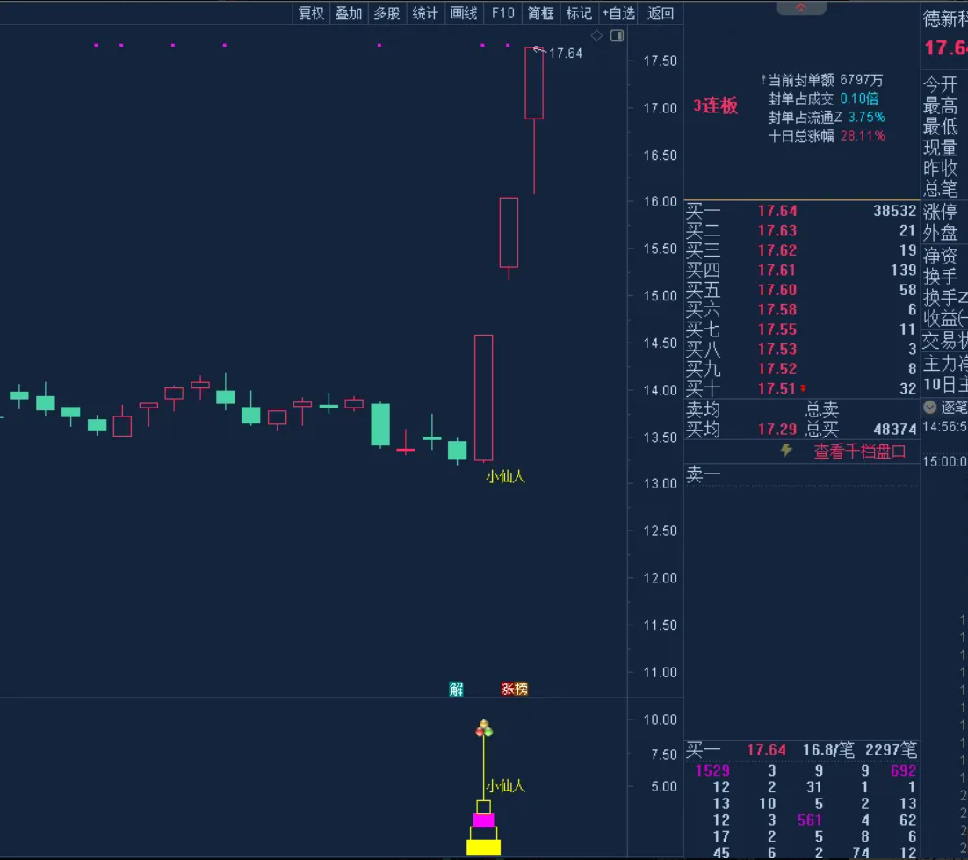Viewport: 968px width, 860px height.
Task: Click the three-ball indicator marker icon
Action: (483, 728)
